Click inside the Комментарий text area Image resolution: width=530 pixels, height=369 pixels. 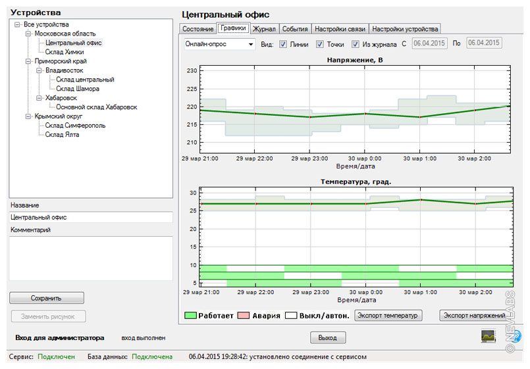pyautogui.click(x=91, y=258)
